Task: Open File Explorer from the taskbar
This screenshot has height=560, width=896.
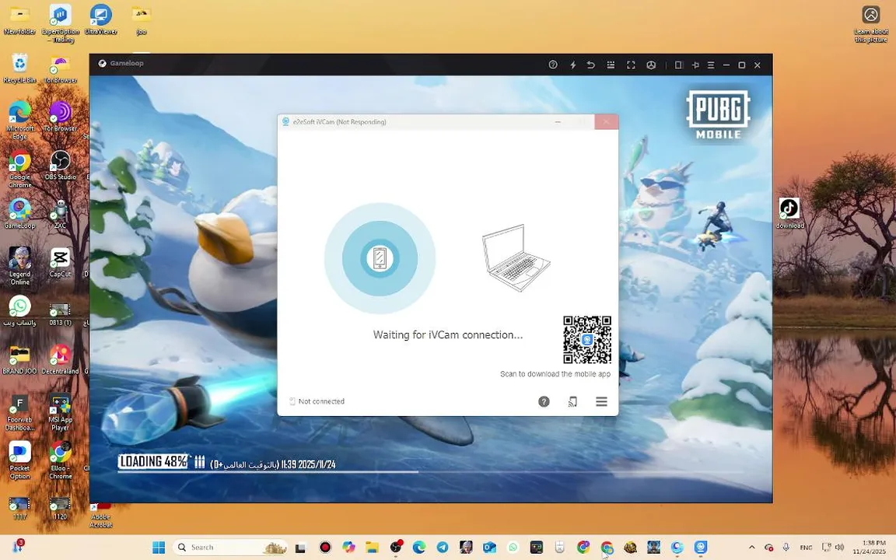Action: tap(372, 548)
